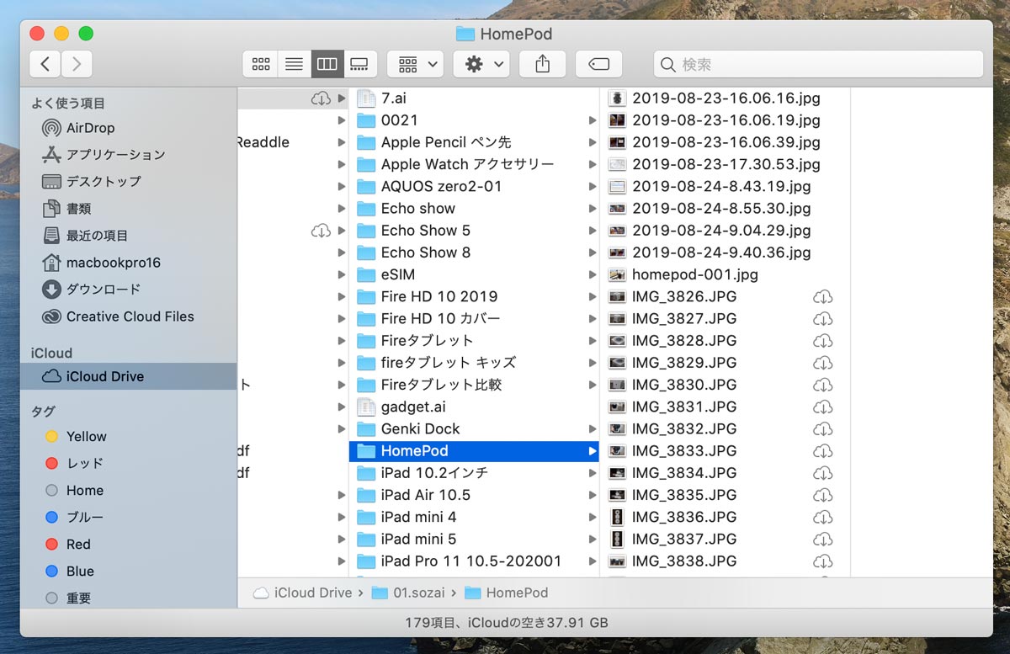The height and width of the screenshot is (654, 1010).
Task: Click 01.sozai in path bar
Action: click(x=407, y=593)
